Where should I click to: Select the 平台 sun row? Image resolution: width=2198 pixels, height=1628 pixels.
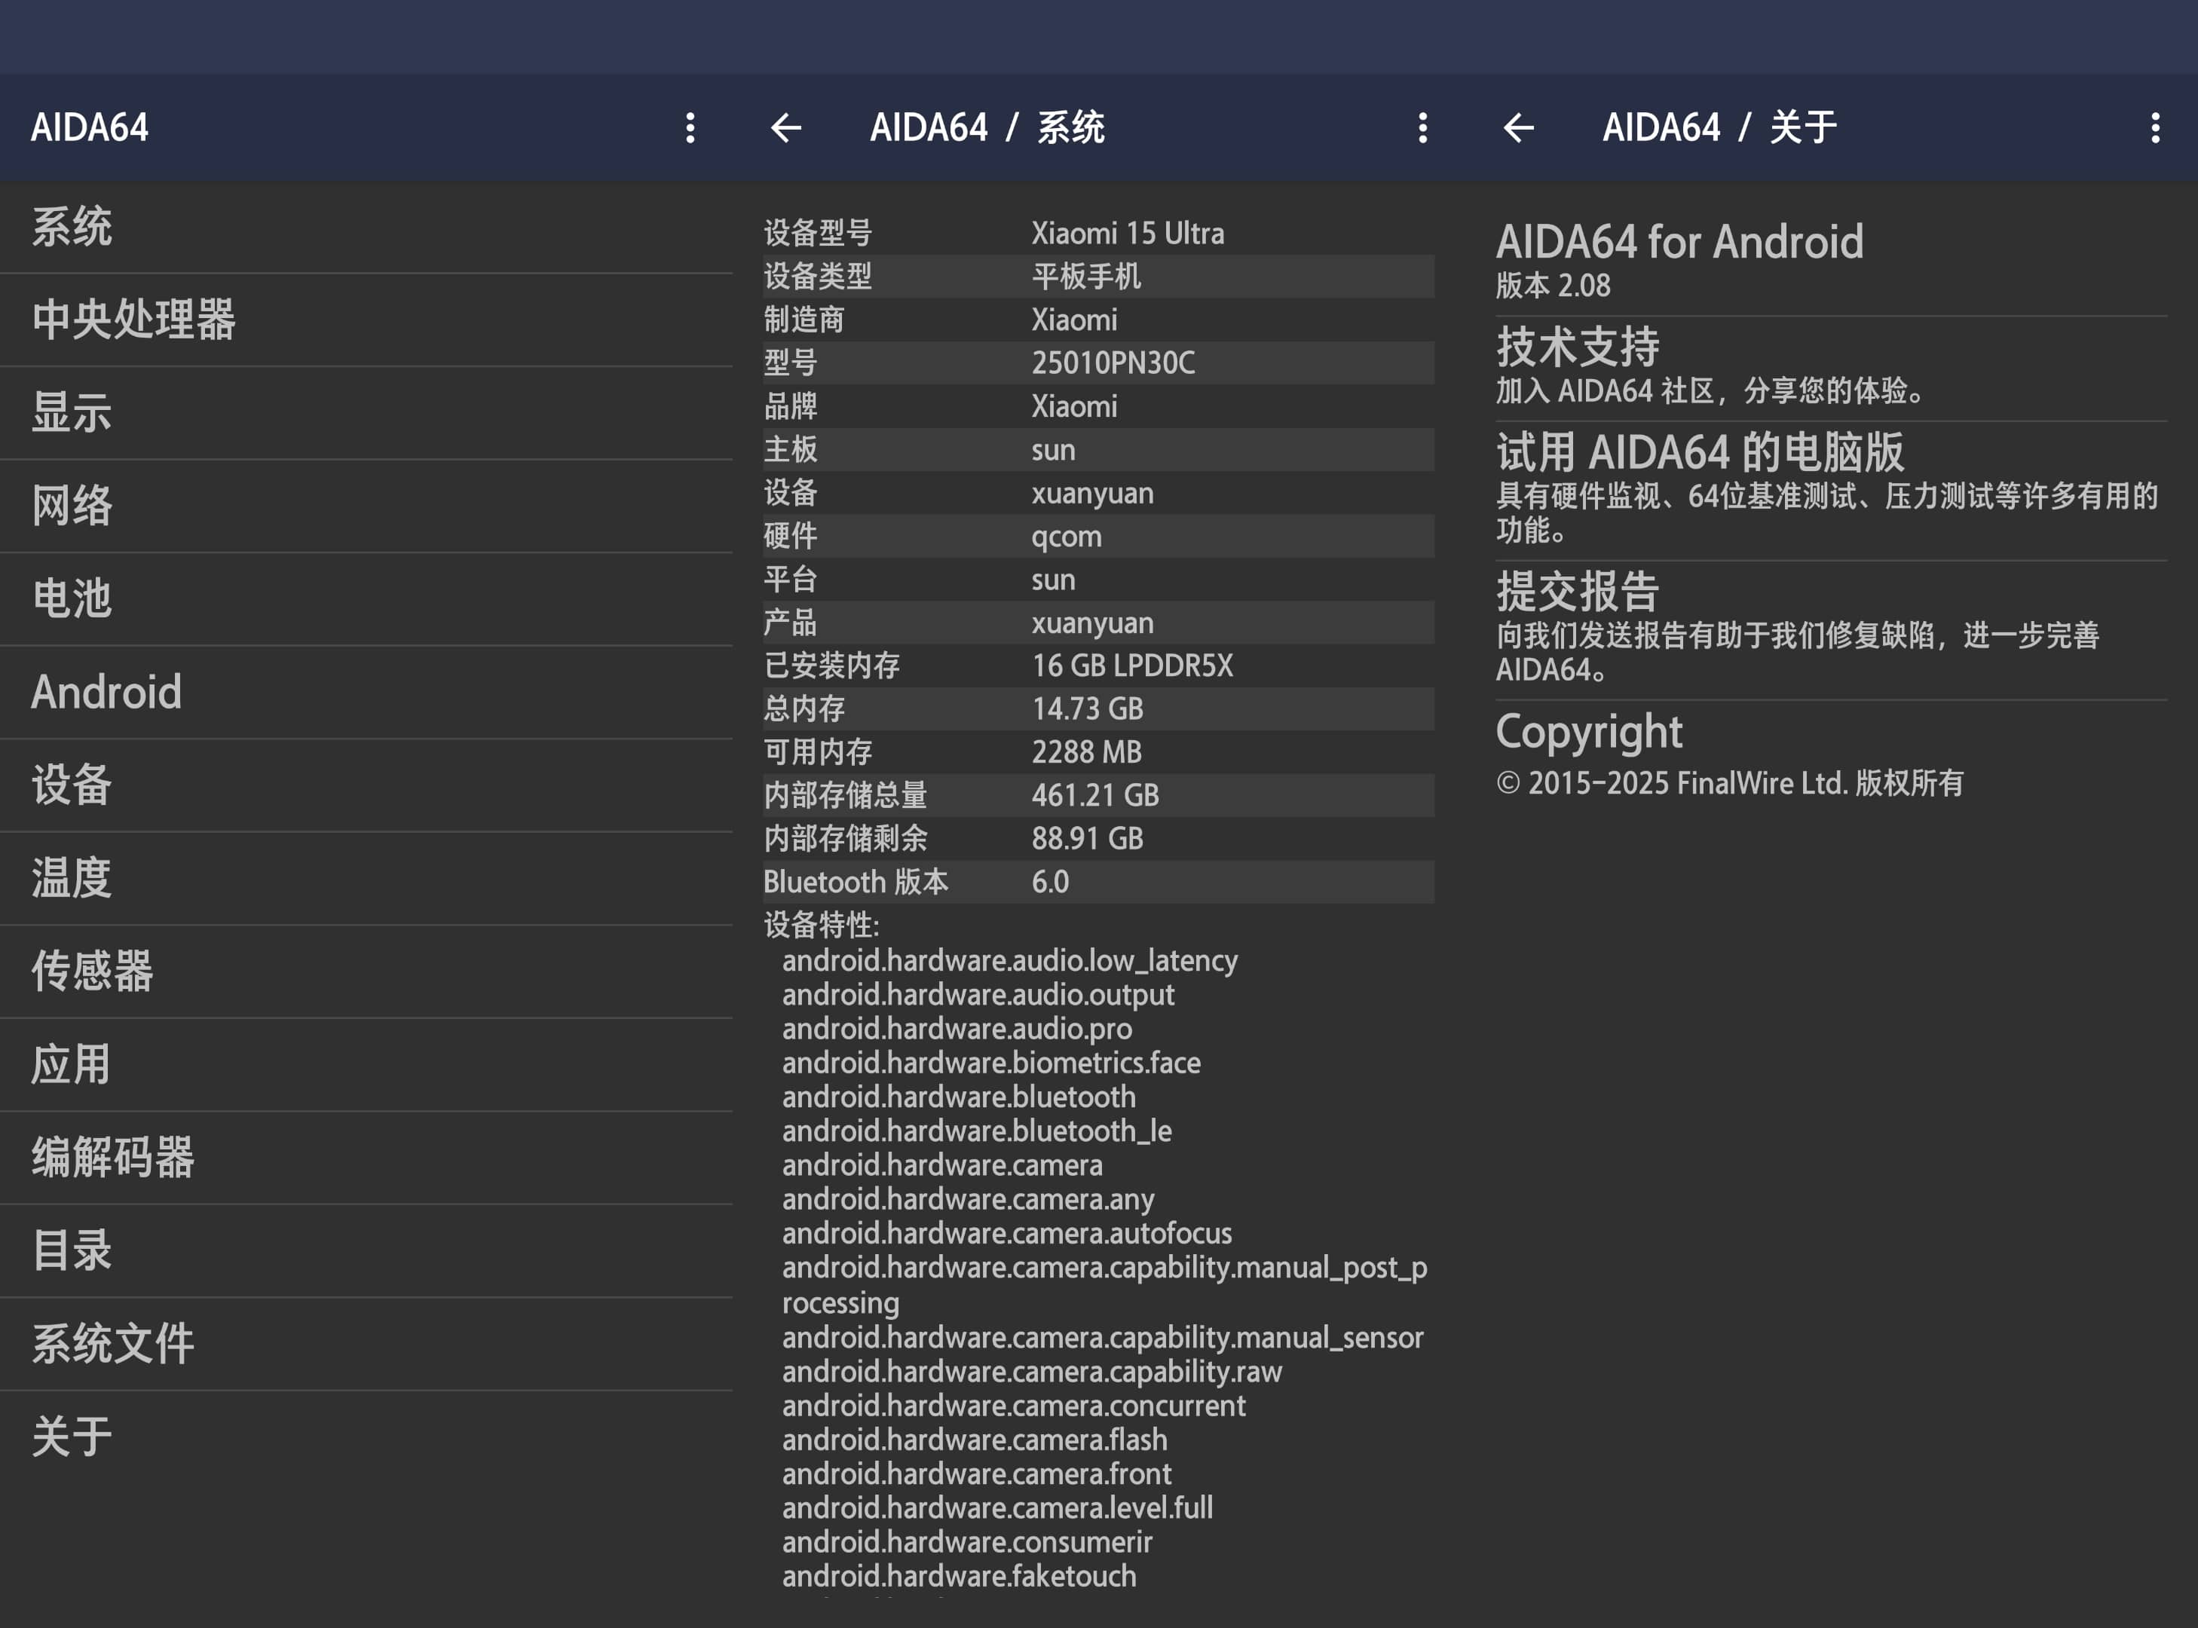(1098, 580)
